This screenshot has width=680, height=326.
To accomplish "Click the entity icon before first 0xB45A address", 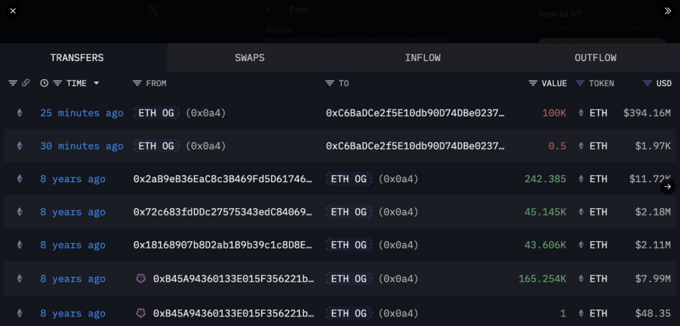I will click(140, 279).
